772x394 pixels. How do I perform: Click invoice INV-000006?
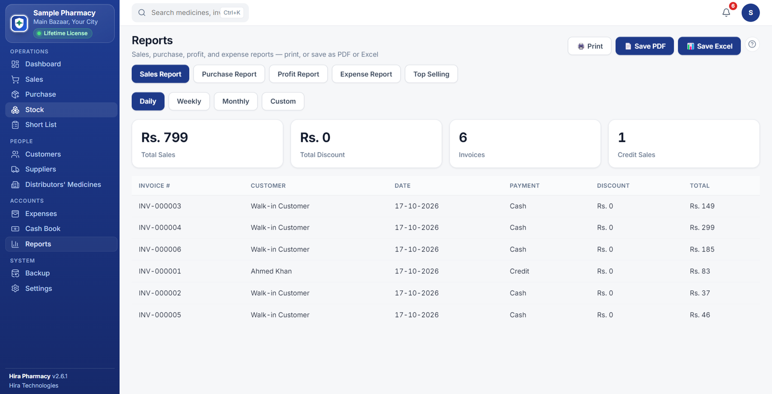coord(160,250)
